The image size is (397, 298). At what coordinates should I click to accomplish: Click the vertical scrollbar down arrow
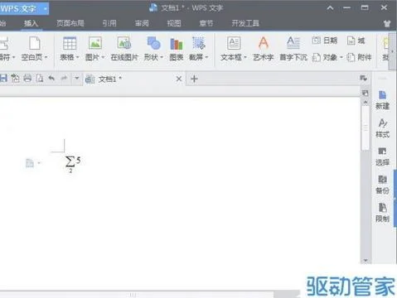coord(366,260)
